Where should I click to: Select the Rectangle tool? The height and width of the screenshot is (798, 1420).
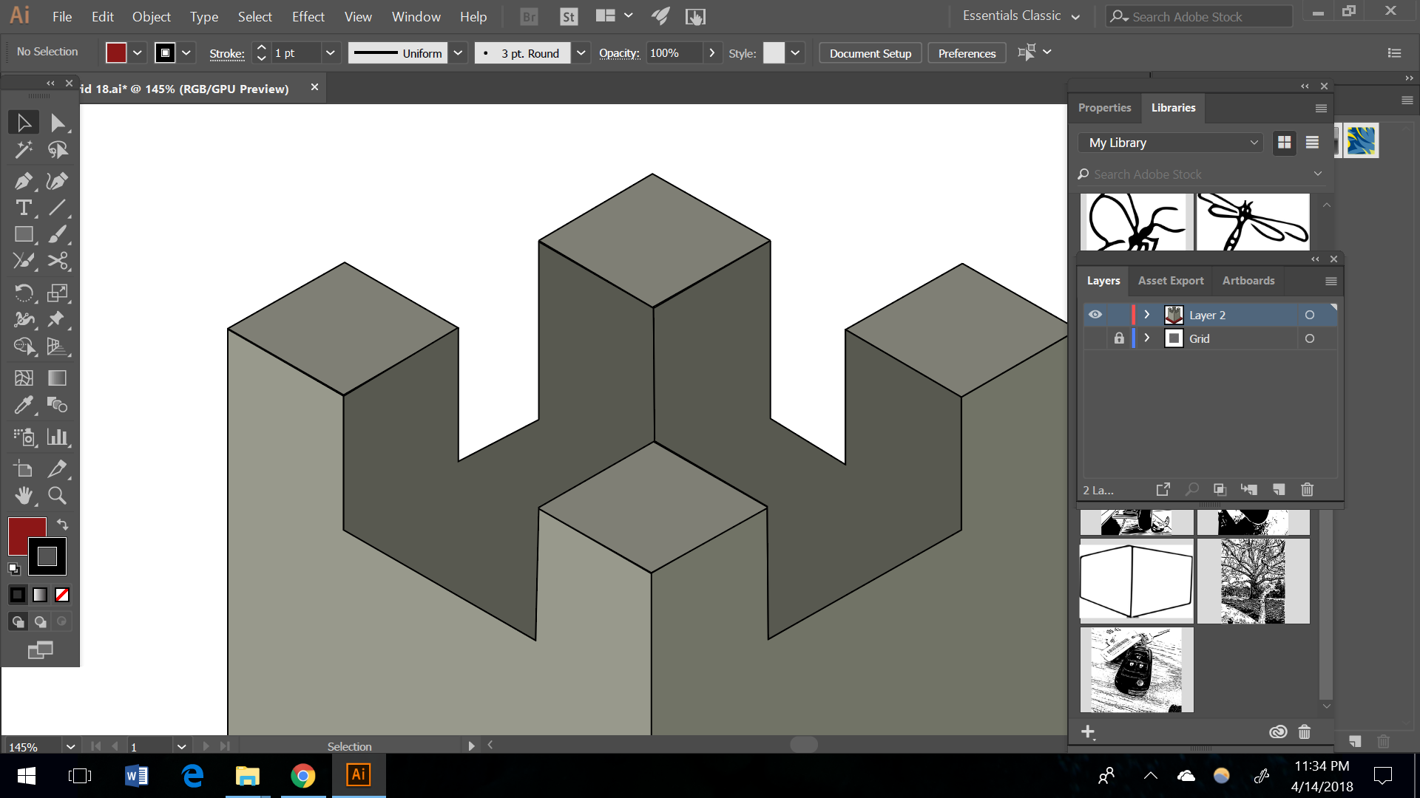coord(24,234)
